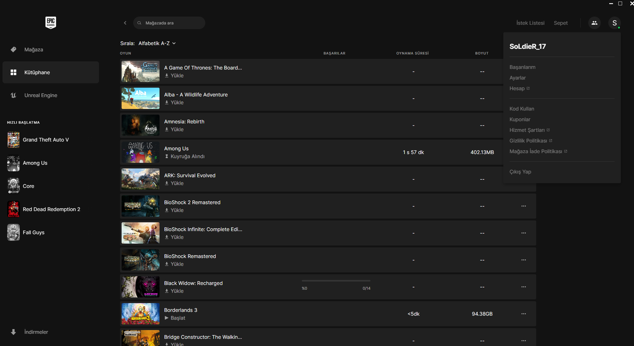
Task: Open the friends list icon
Action: click(594, 23)
